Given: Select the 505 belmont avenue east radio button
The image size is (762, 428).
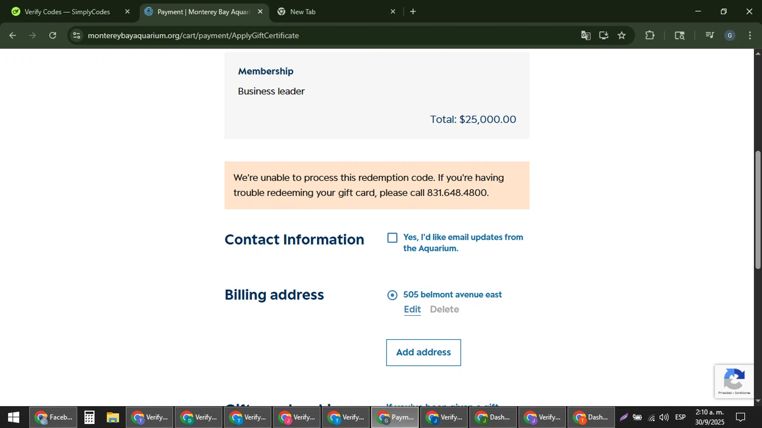Looking at the screenshot, I should [x=392, y=295].
